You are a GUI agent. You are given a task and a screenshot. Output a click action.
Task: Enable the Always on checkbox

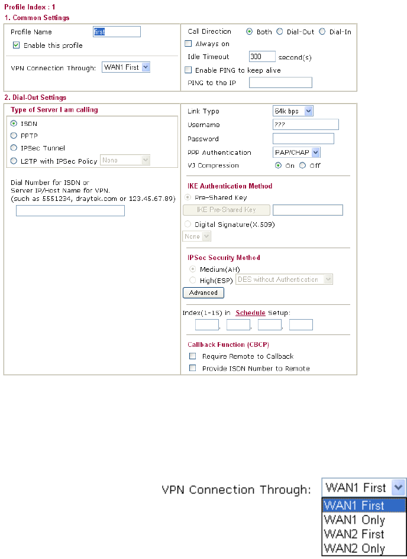coord(188,44)
